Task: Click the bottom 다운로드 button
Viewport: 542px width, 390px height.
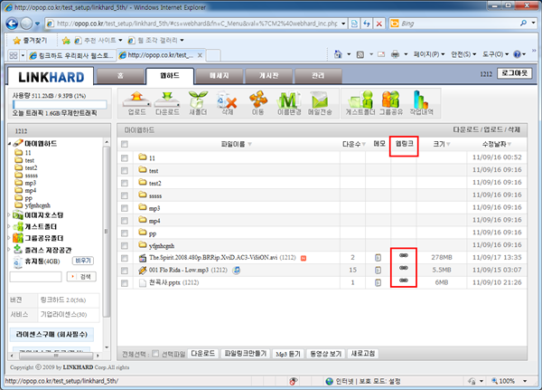Action: 203,354
